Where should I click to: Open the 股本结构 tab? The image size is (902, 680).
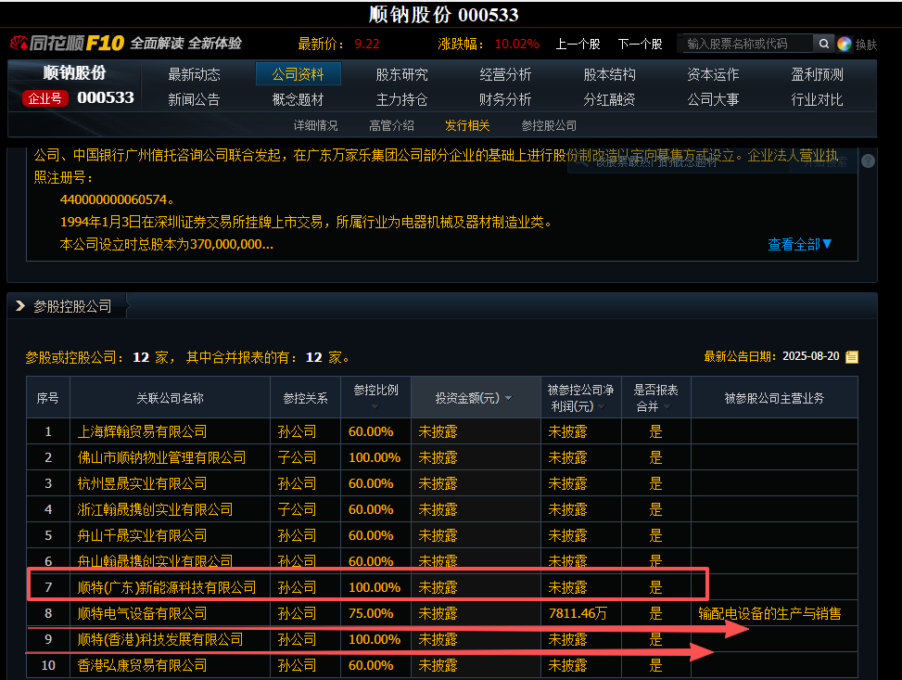pyautogui.click(x=609, y=74)
